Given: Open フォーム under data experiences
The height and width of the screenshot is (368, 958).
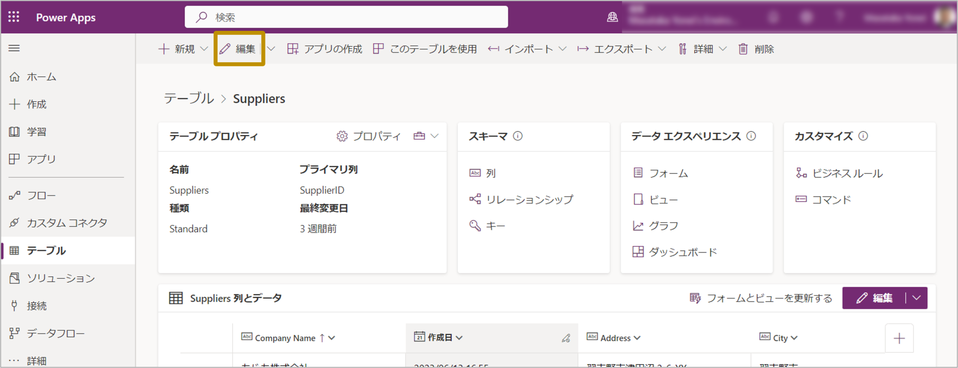Looking at the screenshot, I should click(661, 173).
